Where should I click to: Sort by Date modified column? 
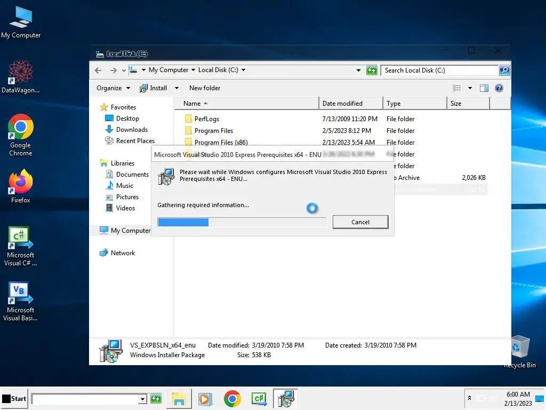351,104
